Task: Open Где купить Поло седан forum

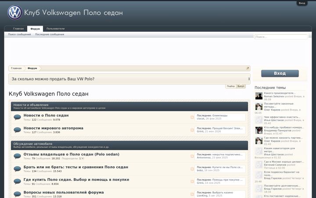Action: click(76, 180)
